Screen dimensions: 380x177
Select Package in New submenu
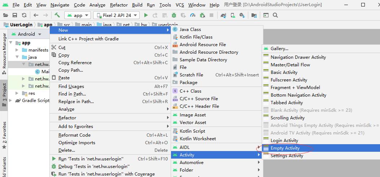coord(217,82)
